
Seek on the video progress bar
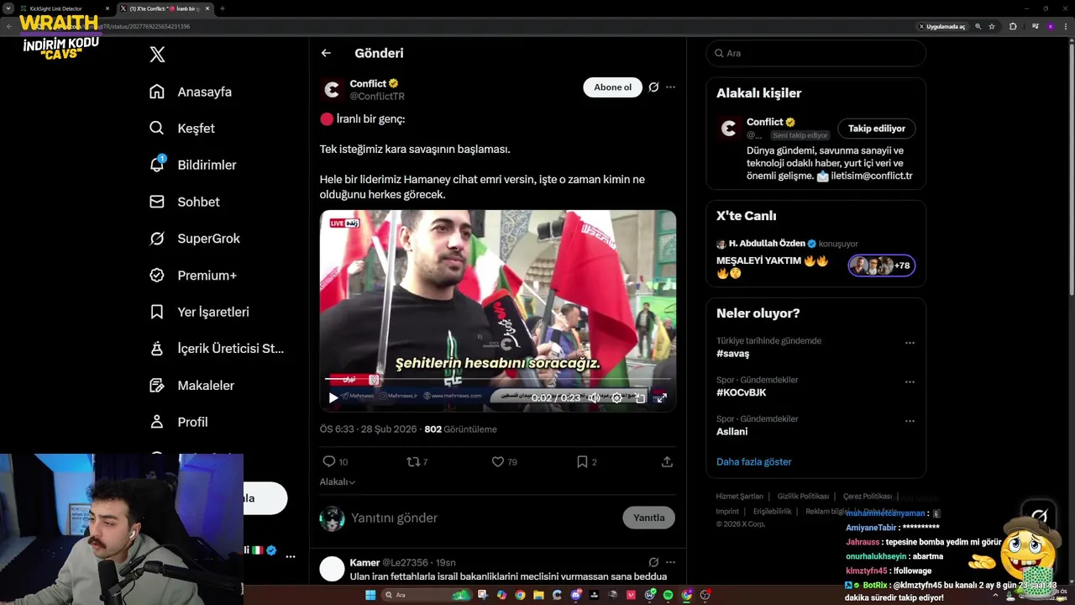coord(497,381)
